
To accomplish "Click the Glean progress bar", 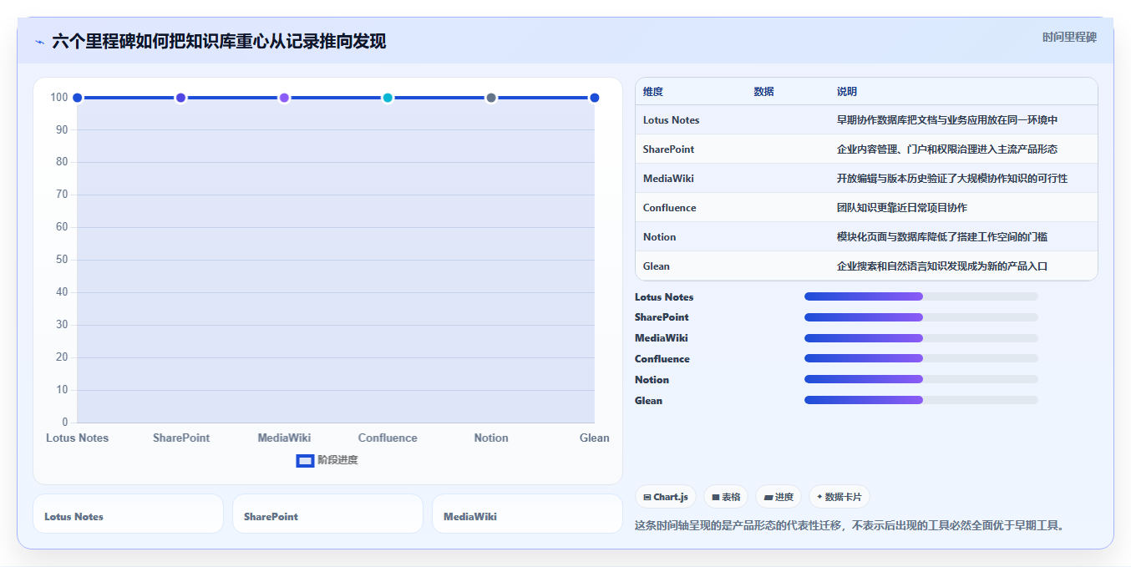I will pos(921,400).
